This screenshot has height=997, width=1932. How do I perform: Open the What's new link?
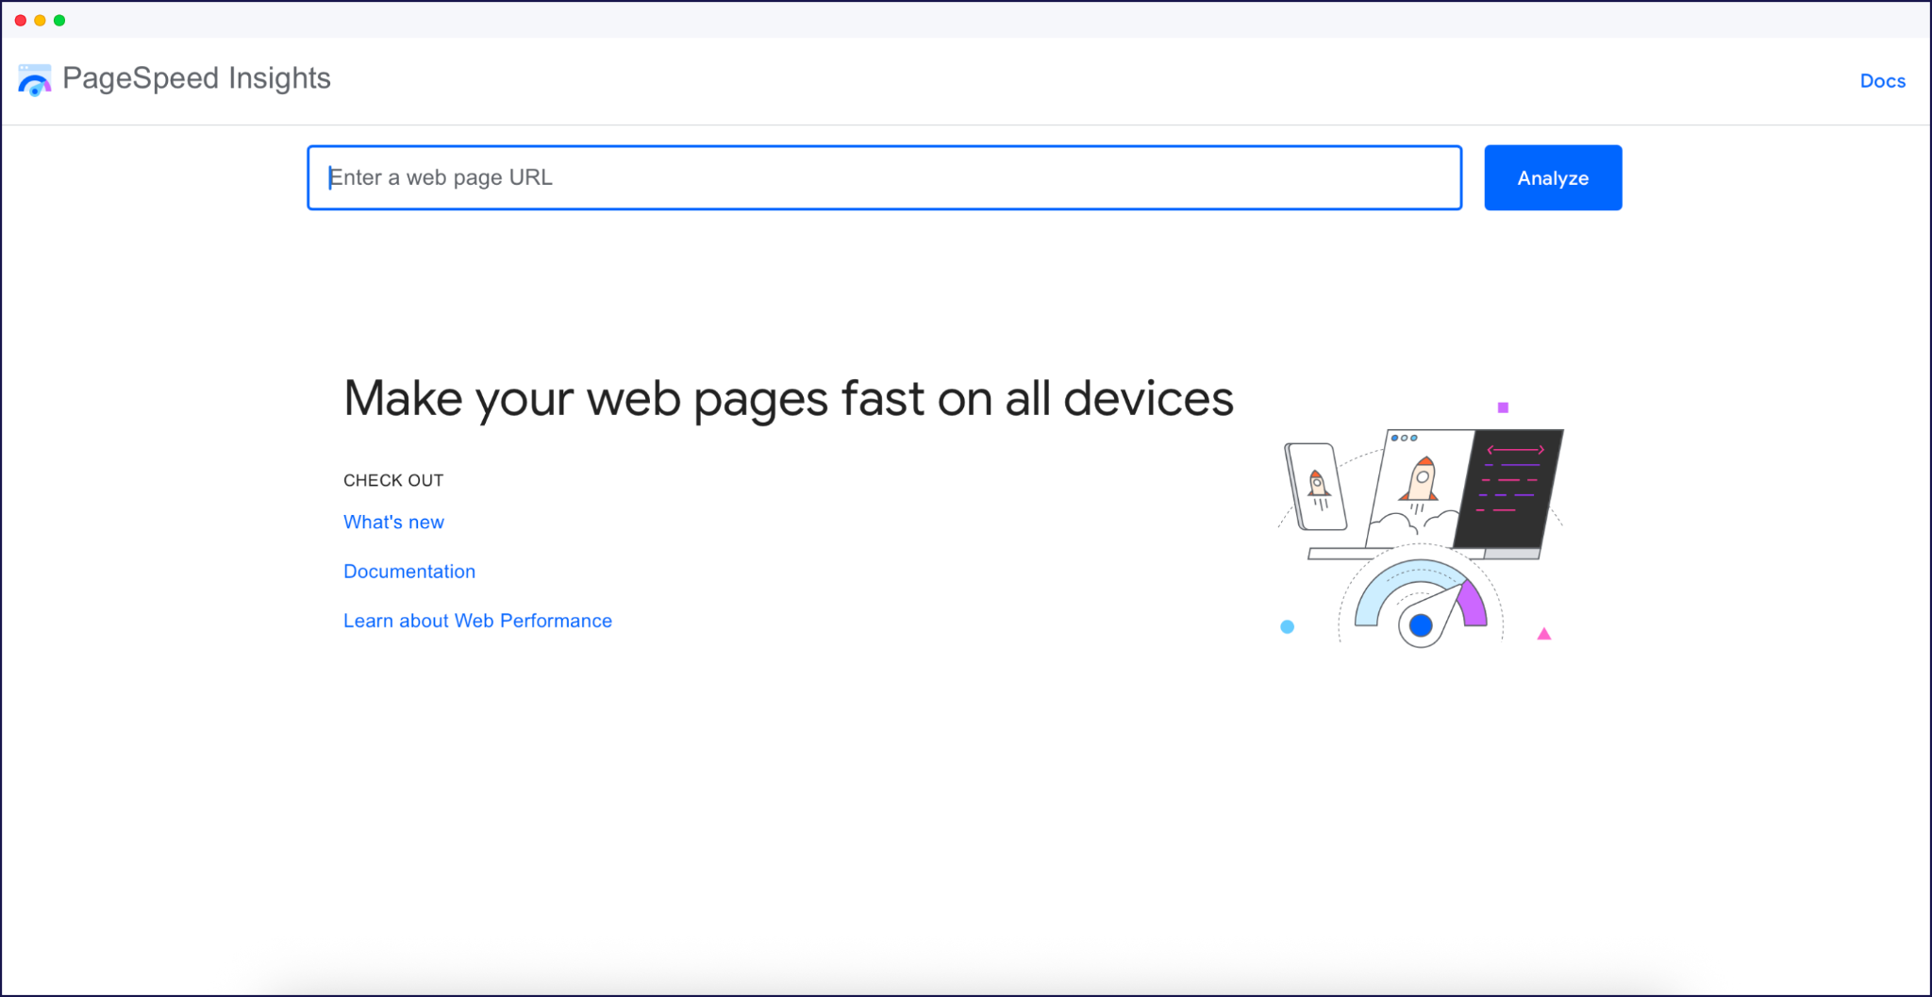click(393, 522)
